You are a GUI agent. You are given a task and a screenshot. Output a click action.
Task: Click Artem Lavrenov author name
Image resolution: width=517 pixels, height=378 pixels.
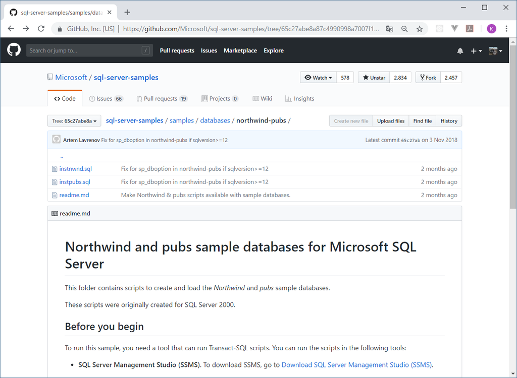click(81, 140)
